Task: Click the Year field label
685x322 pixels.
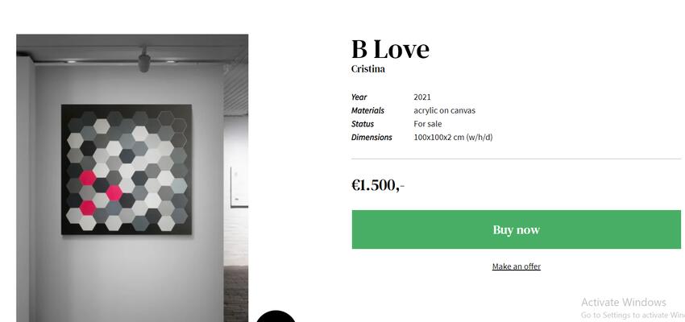Action: [359, 97]
